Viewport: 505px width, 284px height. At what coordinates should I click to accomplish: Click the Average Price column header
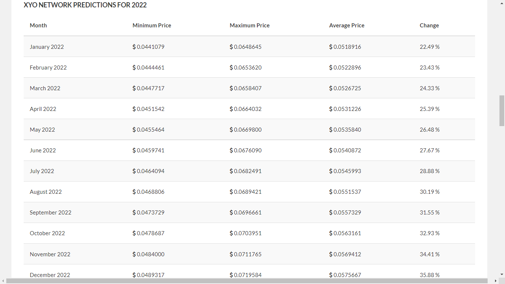[347, 26]
